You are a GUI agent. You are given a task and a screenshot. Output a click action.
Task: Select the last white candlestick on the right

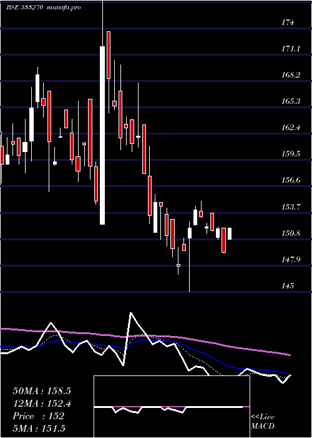tap(230, 234)
